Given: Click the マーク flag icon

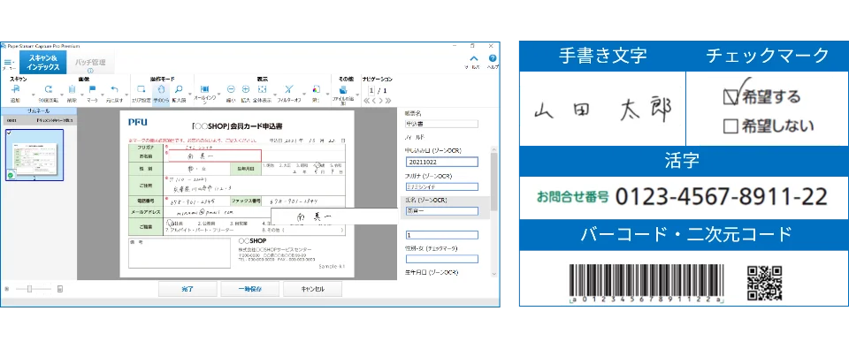Looking at the screenshot, I should [x=92, y=89].
